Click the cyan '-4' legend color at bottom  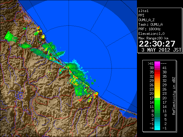point(157,128)
